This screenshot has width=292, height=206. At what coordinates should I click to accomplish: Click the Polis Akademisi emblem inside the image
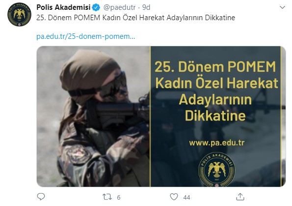click(x=217, y=170)
